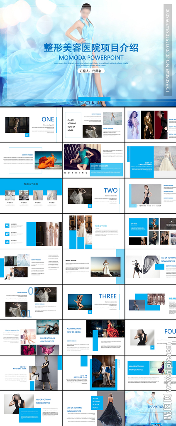Click the presenter label 汇报人：代用名
This screenshot has height=426, width=176.
[x=91, y=71]
